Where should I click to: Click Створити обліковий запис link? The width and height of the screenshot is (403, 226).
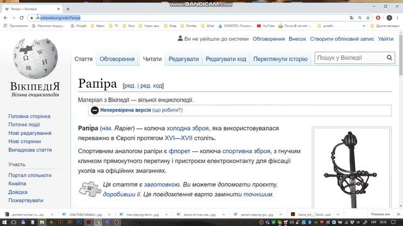pyautogui.click(x=342, y=39)
